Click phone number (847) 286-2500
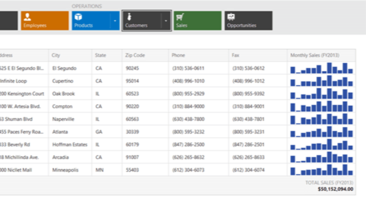Screen dimensions: 366x206 point(188,144)
